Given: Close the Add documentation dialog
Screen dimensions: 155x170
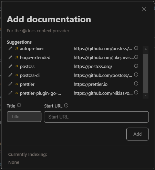Looking at the screenshot, I should click(x=144, y=9).
